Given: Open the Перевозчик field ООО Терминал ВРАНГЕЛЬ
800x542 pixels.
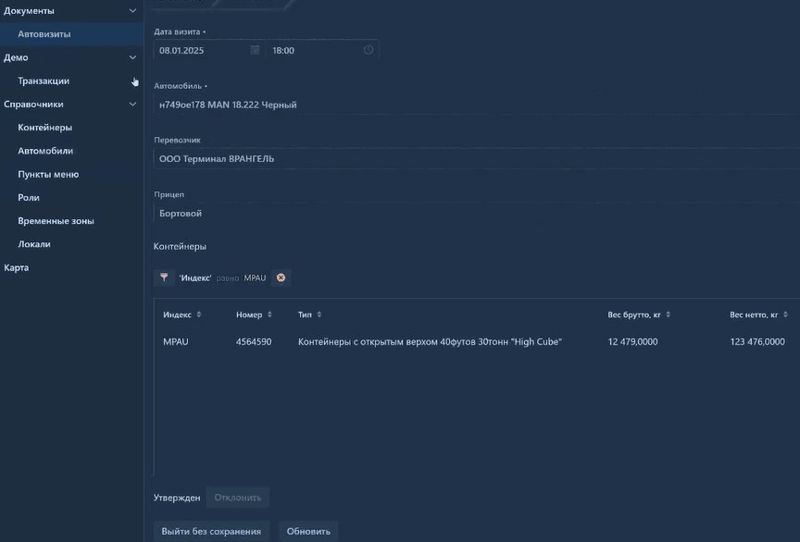Looking at the screenshot, I should click(x=477, y=158).
